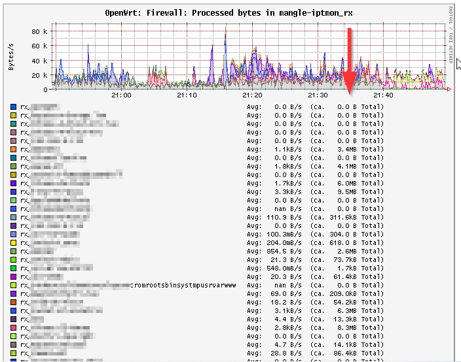Image resolution: width=461 pixels, height=362 pixels.
Task: Select the '20 k' y-axis label
Action: pyautogui.click(x=39, y=75)
